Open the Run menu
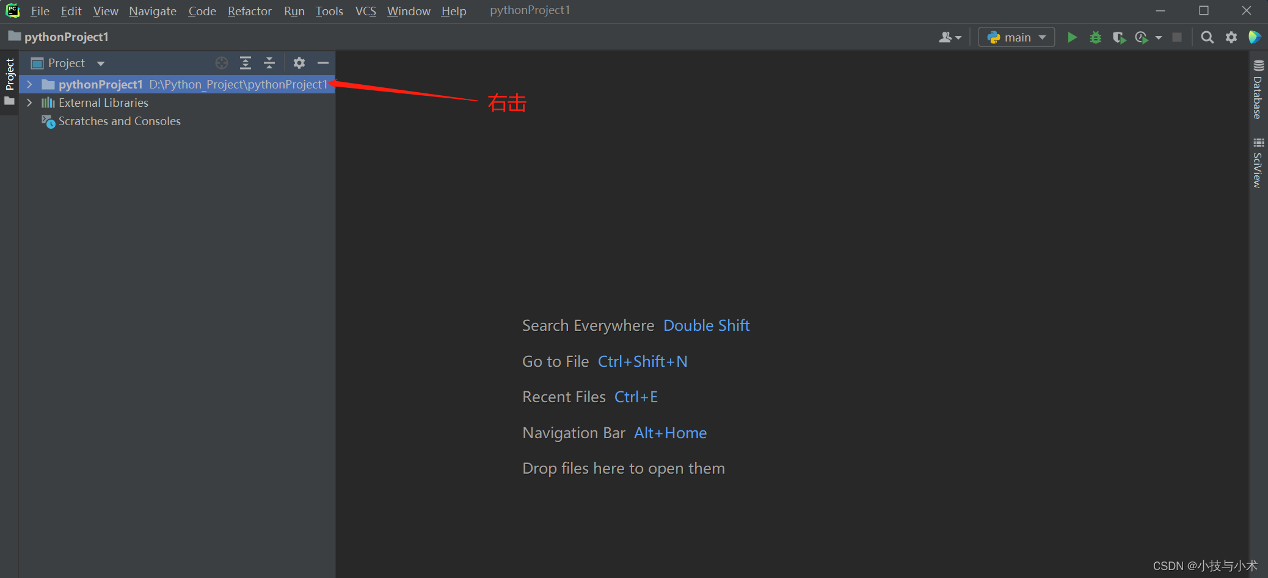Screen dimensions: 1268x578 pyautogui.click(x=294, y=11)
